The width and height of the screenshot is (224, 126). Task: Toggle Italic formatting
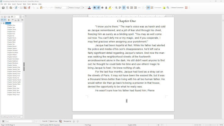99,8
